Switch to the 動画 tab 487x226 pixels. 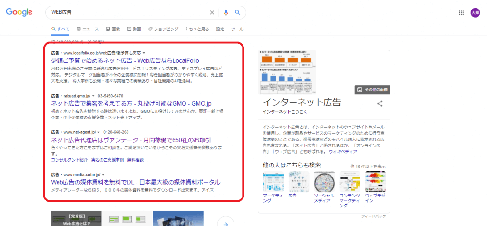[x=134, y=29]
